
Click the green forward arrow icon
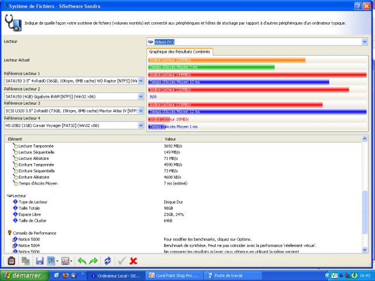[93, 261]
